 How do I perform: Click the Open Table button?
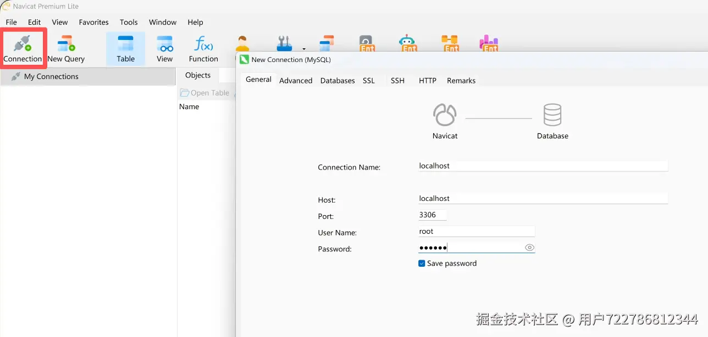(204, 93)
